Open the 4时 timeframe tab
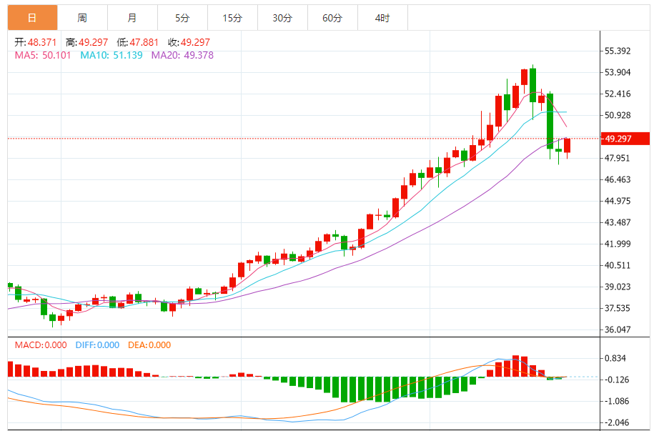This screenshot has height=431, width=654. point(383,18)
